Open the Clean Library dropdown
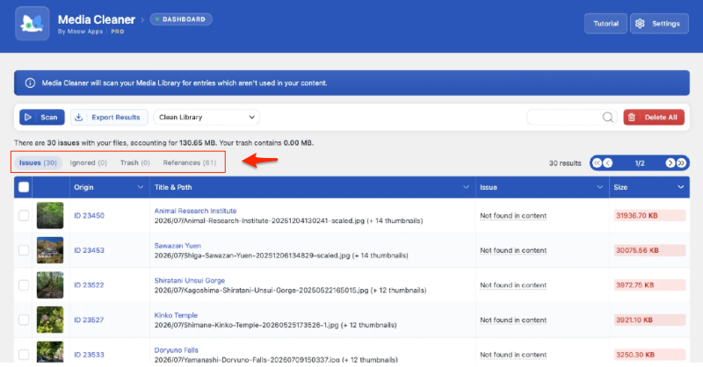Image resolution: width=703 pixels, height=367 pixels. point(207,118)
